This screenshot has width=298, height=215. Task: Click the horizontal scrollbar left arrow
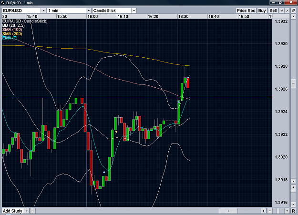(33, 211)
